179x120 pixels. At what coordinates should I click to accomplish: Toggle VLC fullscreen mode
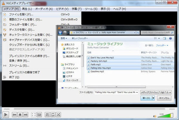tap(34, 115)
